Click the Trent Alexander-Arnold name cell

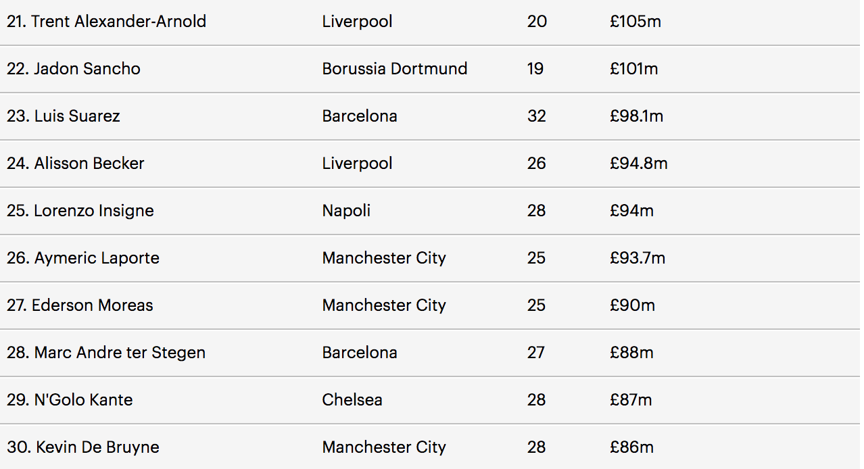click(106, 22)
